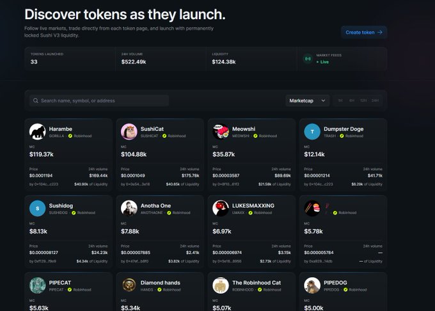Click SushiCat's $104.88k market cap
The width and height of the screenshot is (435, 311).
[134, 154]
